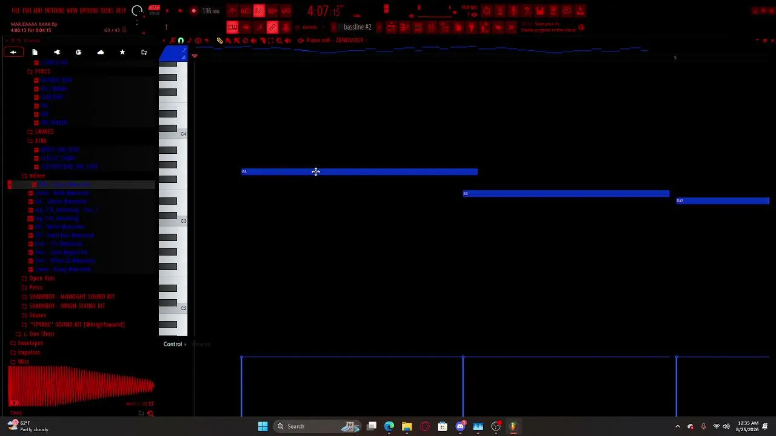Screen dimensions: 776x436
Task: Toggle the overdub recording button
Action: (273, 11)
